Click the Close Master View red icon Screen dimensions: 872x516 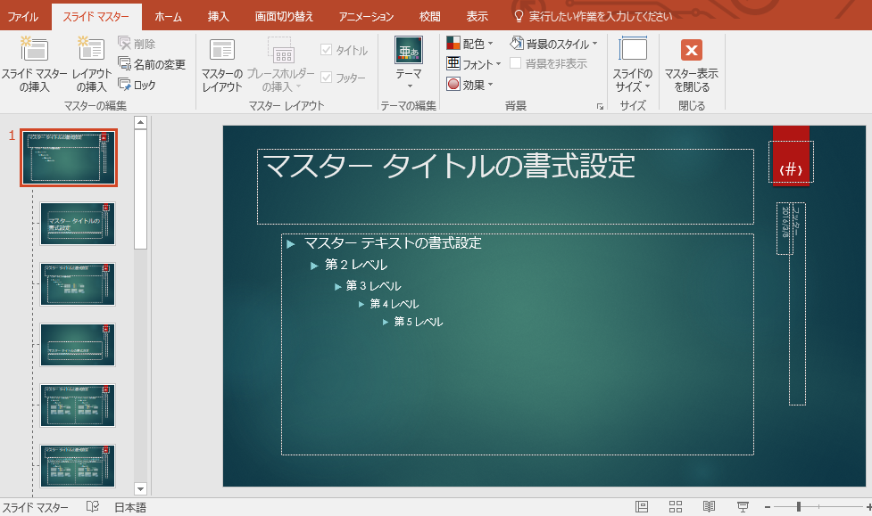pyautogui.click(x=691, y=50)
